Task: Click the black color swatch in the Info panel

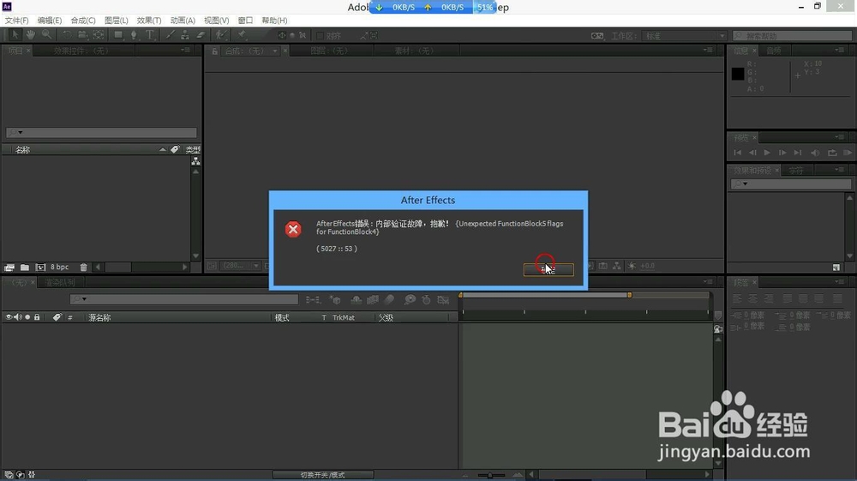Action: click(x=738, y=73)
